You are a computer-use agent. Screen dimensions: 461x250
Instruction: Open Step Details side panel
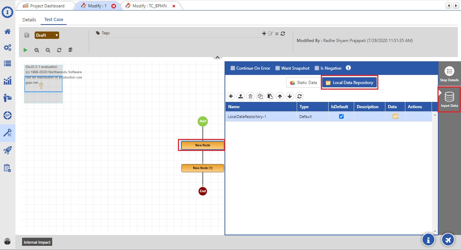click(x=449, y=74)
